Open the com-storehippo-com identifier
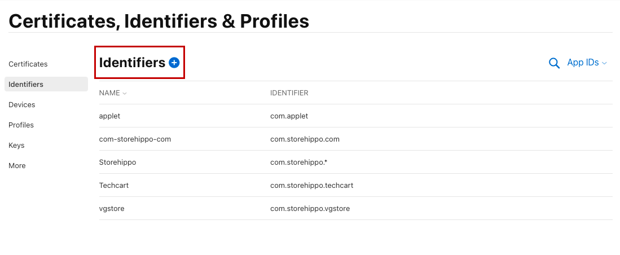The height and width of the screenshot is (255, 620). pyautogui.click(x=135, y=139)
